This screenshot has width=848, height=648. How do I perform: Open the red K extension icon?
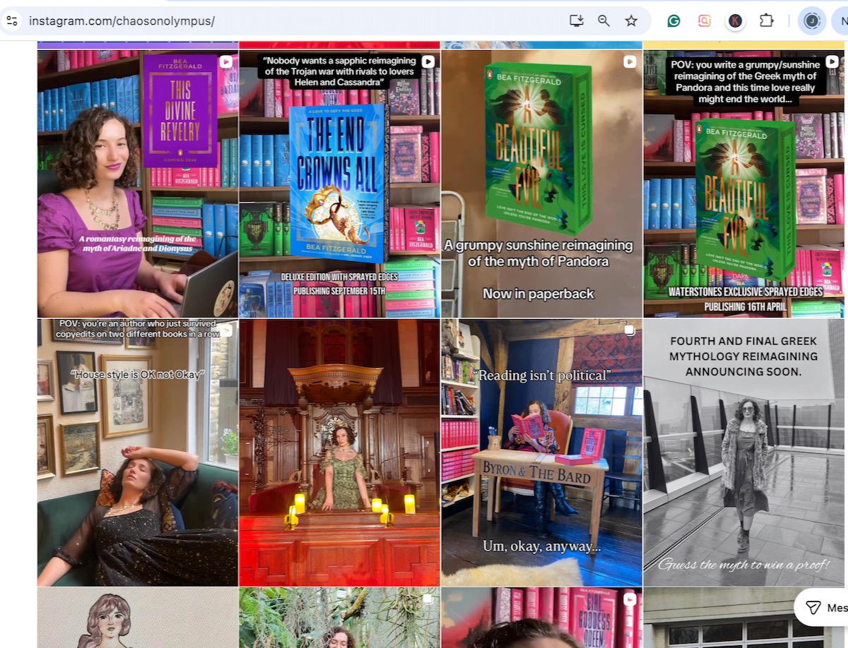(736, 20)
